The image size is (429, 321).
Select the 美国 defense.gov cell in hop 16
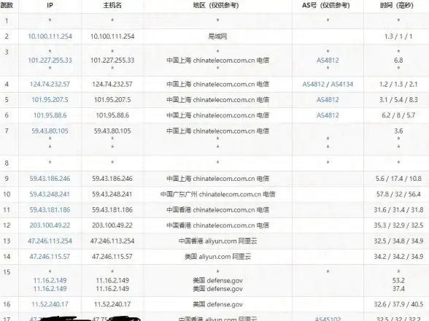[x=217, y=304]
